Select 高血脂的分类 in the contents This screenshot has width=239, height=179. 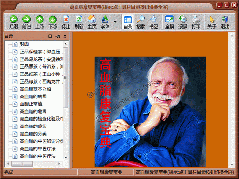33,134
